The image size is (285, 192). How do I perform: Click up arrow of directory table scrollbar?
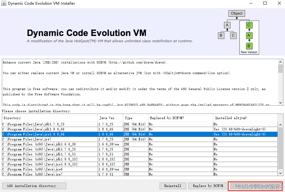[x=280, y=124]
